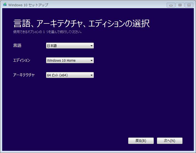Click the subtitle 使用できるオプションの 1 つを選んで続行してください。

point(48,32)
